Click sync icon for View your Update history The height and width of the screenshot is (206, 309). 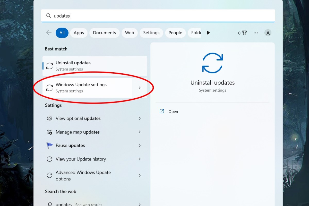point(49,159)
